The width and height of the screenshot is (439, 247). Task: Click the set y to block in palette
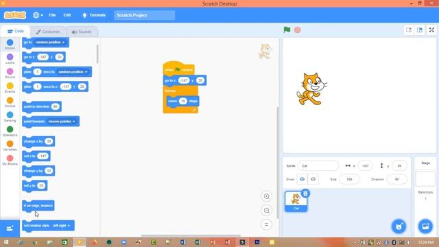[x=35, y=186]
